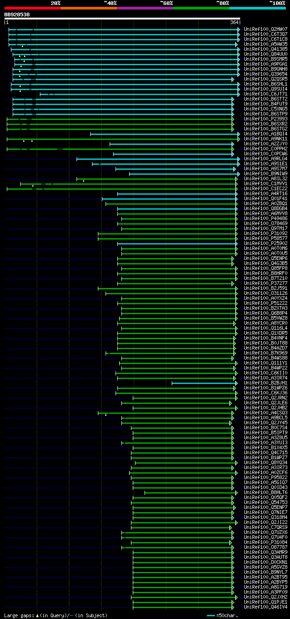Screen dimensions: 290x619
Task: Open hit UniRef100_A8IL32
Action: pos(266,178)
